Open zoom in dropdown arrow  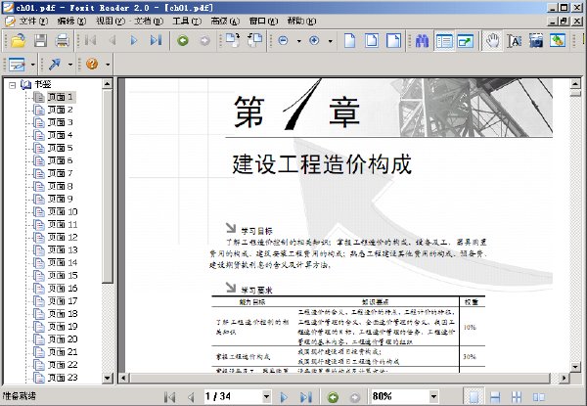point(331,41)
